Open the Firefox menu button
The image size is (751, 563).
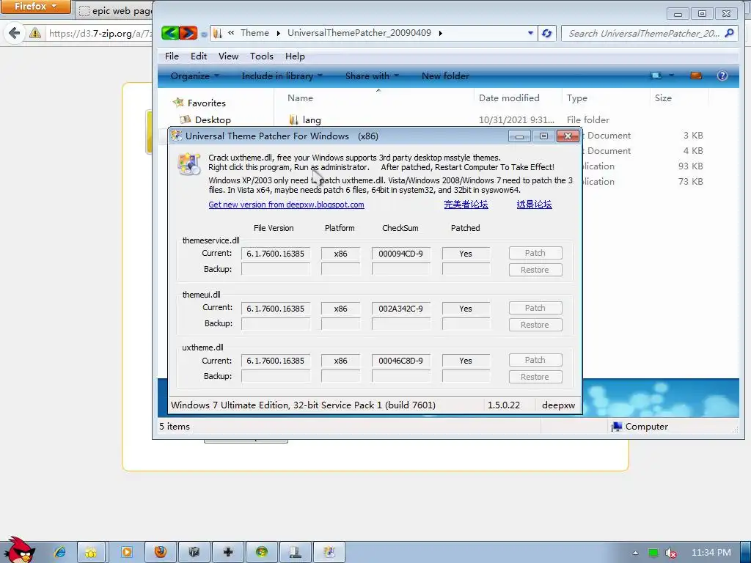[x=35, y=7]
